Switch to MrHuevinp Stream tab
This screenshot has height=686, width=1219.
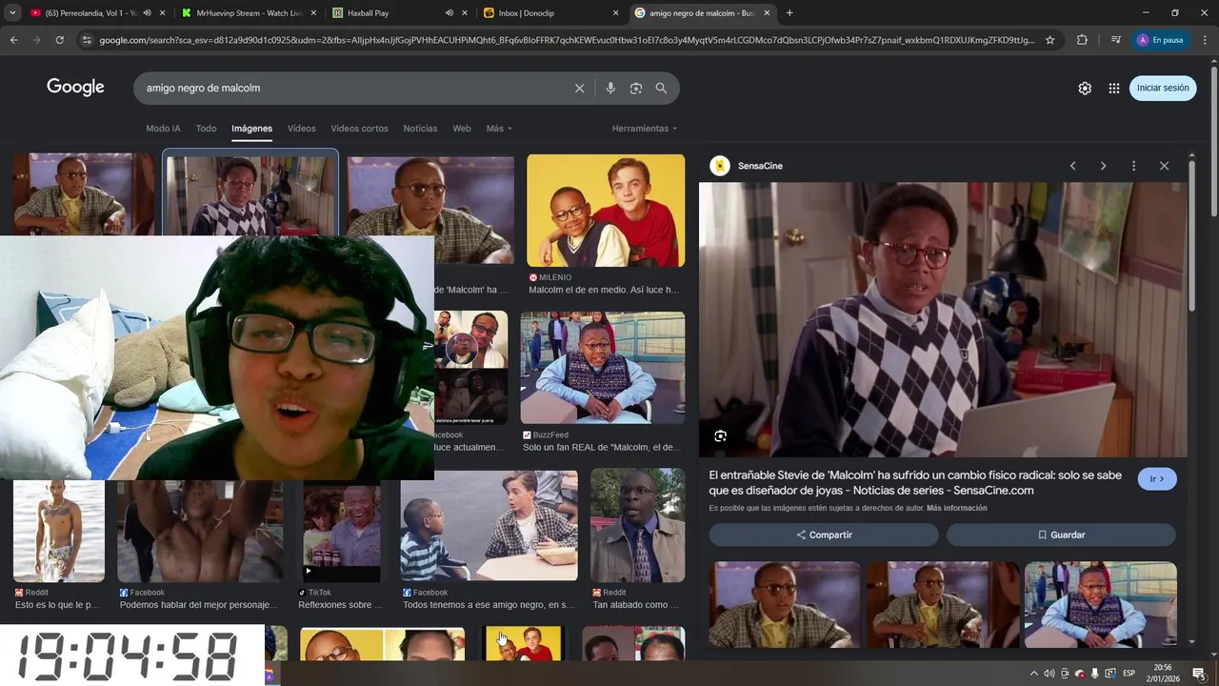click(248, 13)
